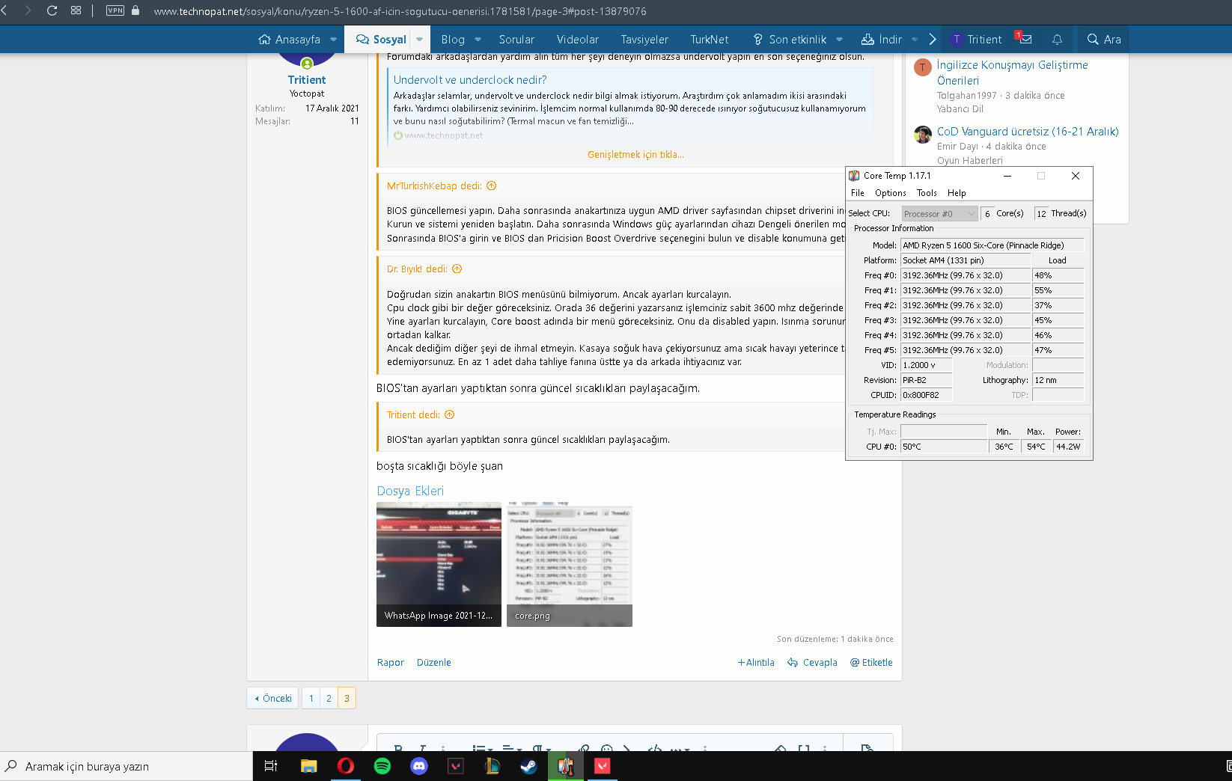
Task: Select the CPU model field AMD Ryzen 5 1600
Action: pyautogui.click(x=992, y=245)
